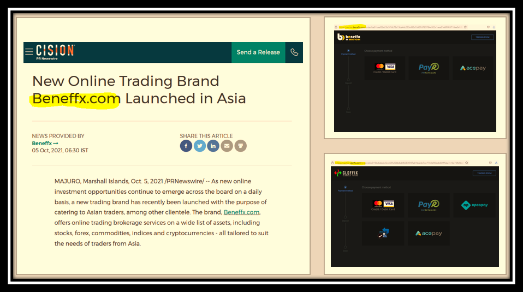Click lock icon in Beneffx window address bar
Image resolution: width=523 pixels, height=292 pixels.
pyautogui.click(x=336, y=27)
